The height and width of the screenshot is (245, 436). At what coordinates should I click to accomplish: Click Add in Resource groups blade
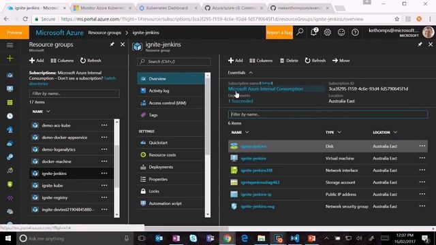coord(36,61)
